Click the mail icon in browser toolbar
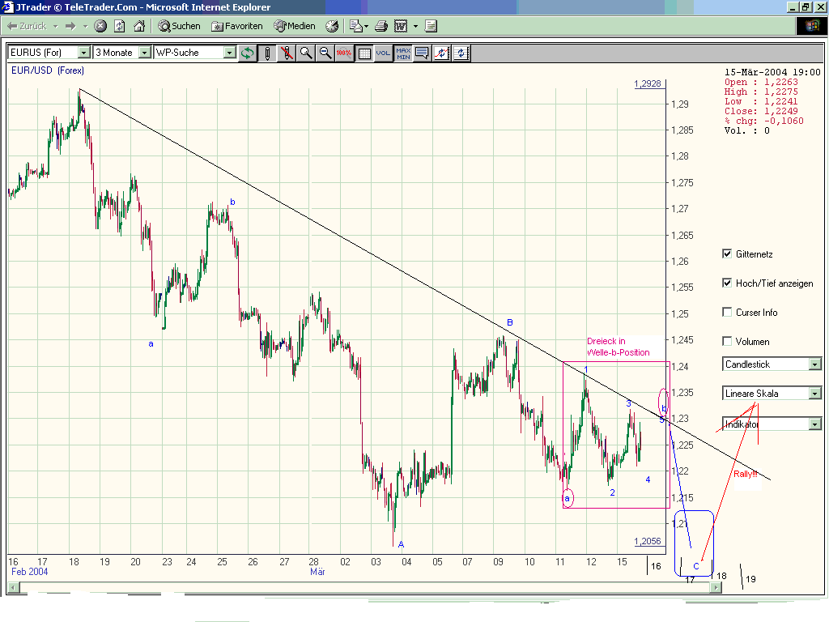 pyautogui.click(x=356, y=26)
